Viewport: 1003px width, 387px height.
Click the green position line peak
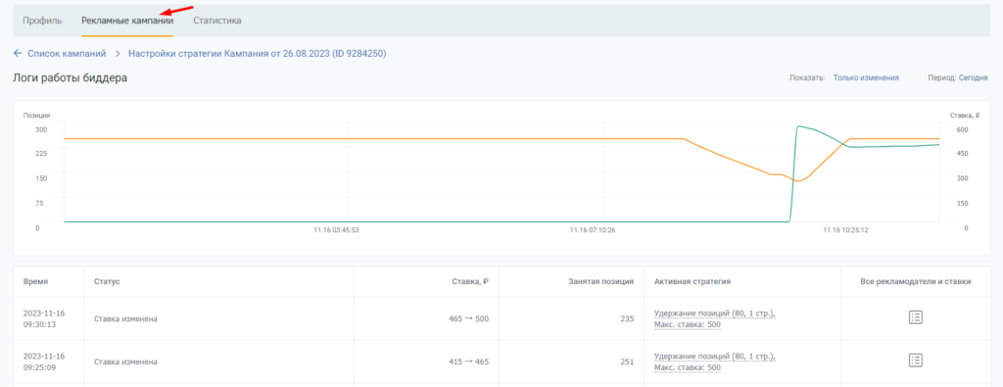tap(799, 126)
